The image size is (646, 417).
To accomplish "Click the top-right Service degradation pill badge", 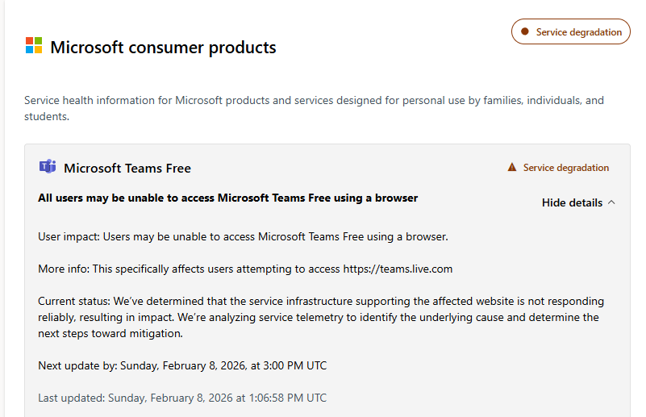I will 571,31.
